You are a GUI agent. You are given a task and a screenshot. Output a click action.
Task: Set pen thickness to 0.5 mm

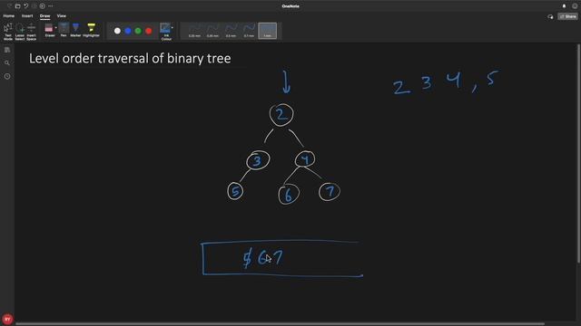[x=231, y=31]
